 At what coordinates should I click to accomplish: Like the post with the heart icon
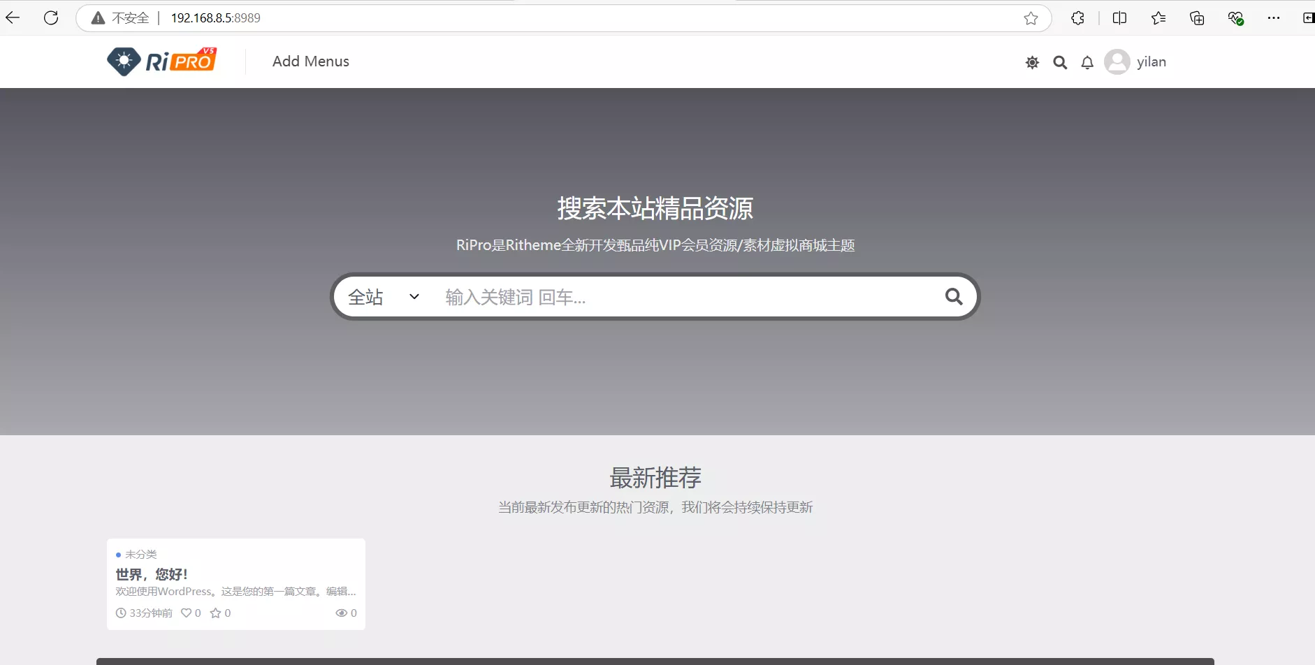(x=187, y=613)
